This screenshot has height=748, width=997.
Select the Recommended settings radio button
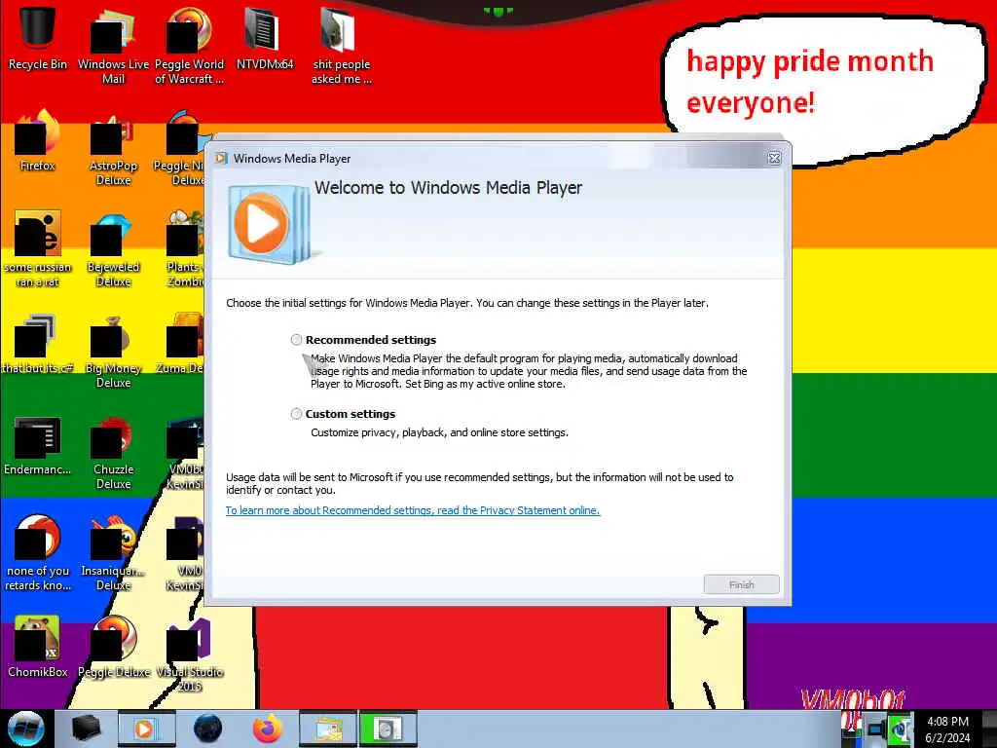click(x=296, y=340)
